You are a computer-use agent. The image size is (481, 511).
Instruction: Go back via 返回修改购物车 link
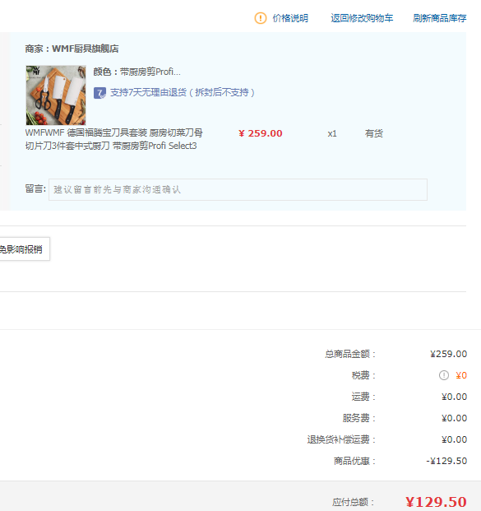pyautogui.click(x=362, y=18)
